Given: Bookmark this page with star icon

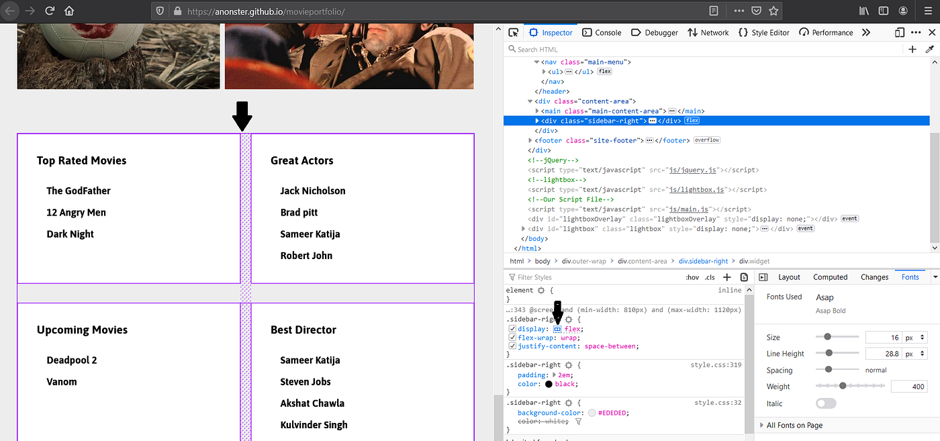Looking at the screenshot, I should tap(773, 11).
